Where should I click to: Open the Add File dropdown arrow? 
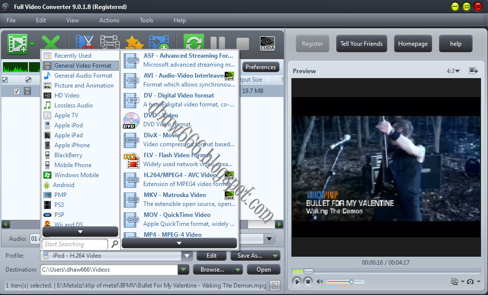pos(32,44)
